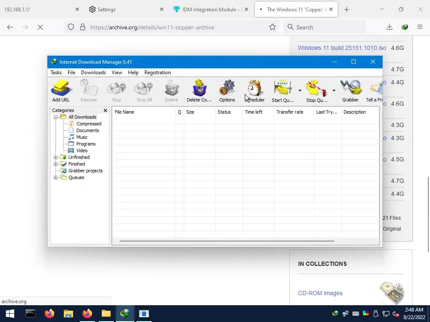Expand the Queues tree node
This screenshot has height=322, width=430.
click(x=56, y=177)
